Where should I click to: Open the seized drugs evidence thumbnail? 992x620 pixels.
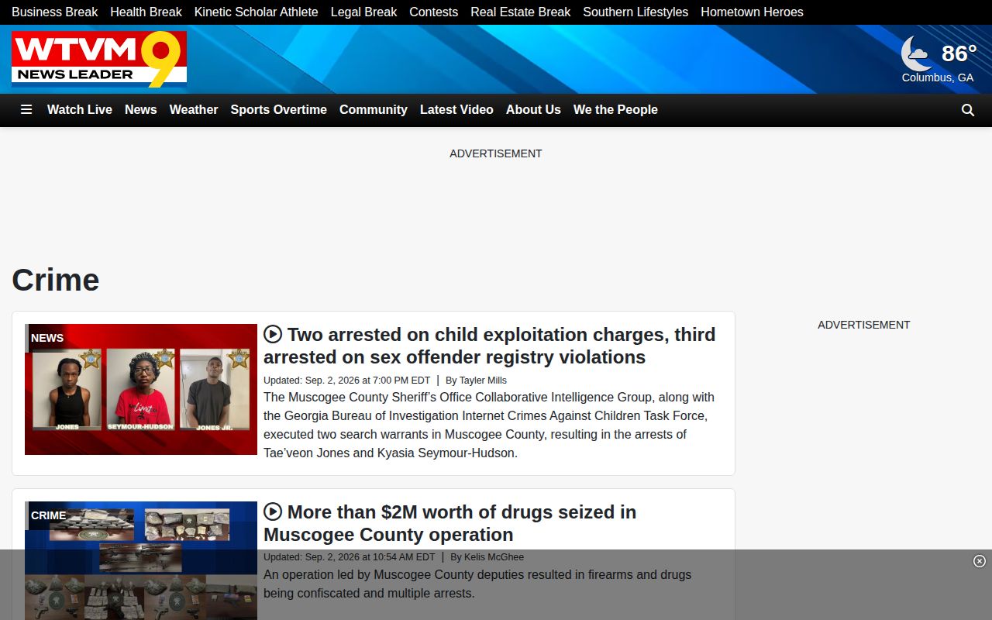[x=141, y=560]
